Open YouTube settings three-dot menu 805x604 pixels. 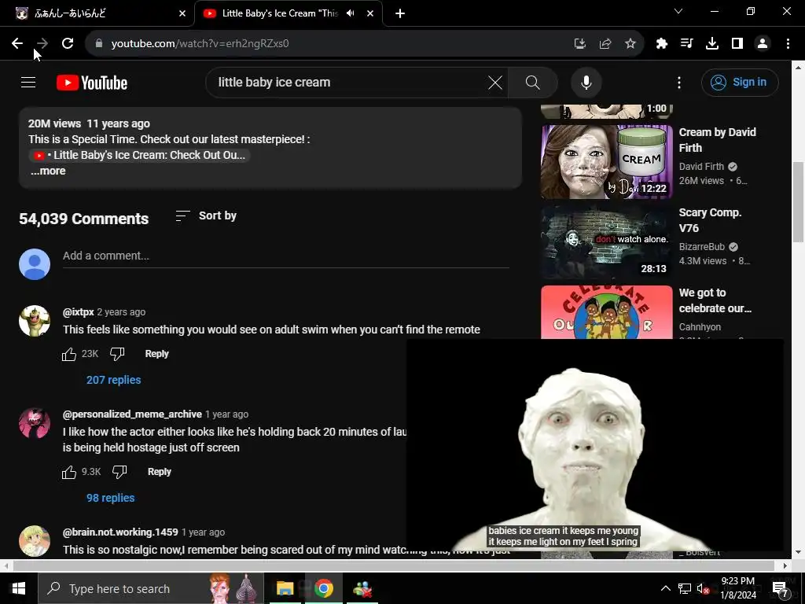(678, 82)
